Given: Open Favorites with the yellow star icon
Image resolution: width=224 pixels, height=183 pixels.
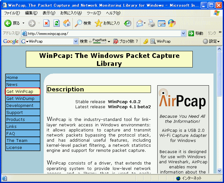Looking at the screenshot, I should (x=107, y=23).
